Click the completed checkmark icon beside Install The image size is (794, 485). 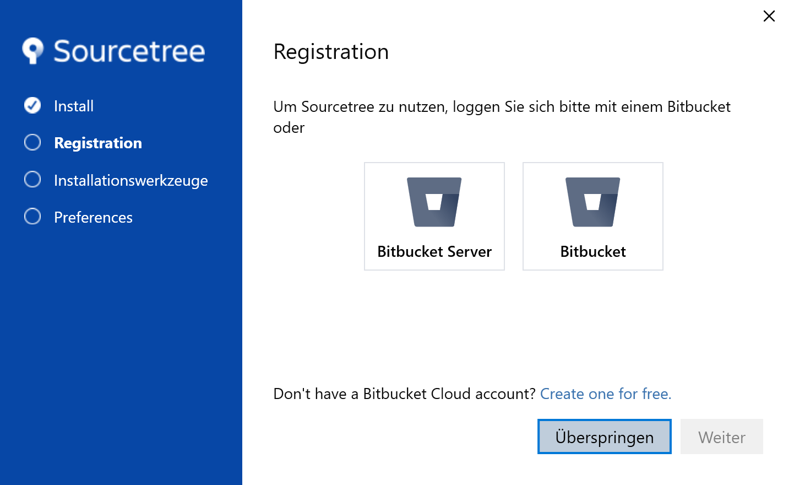point(32,105)
